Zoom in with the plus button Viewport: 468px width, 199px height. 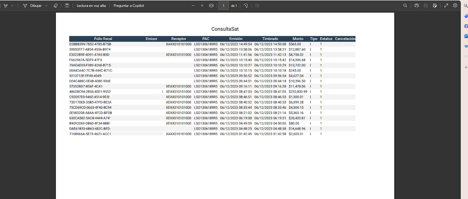pos(202,6)
